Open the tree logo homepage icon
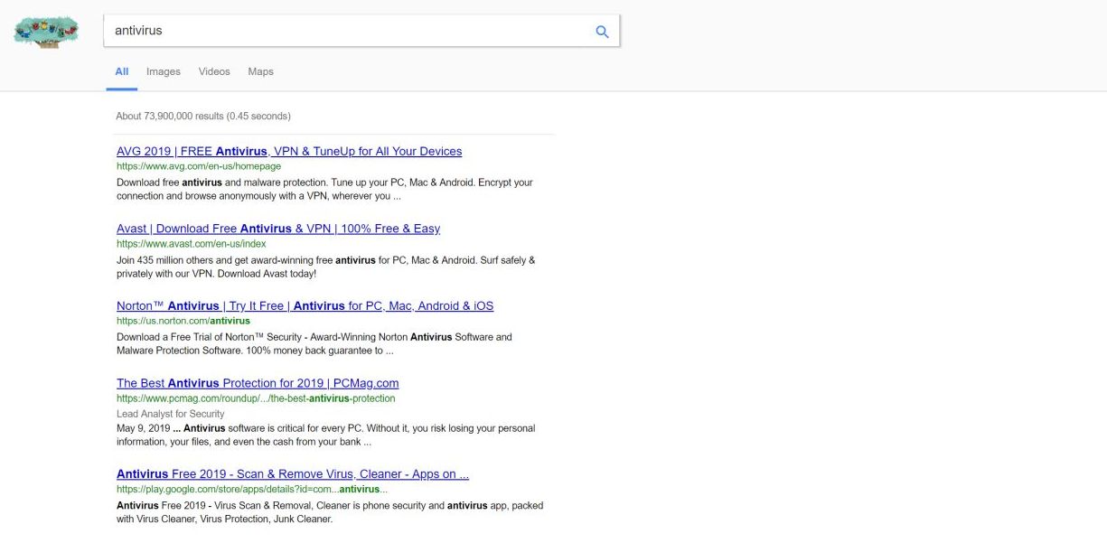The height and width of the screenshot is (543, 1107). pyautogui.click(x=46, y=32)
